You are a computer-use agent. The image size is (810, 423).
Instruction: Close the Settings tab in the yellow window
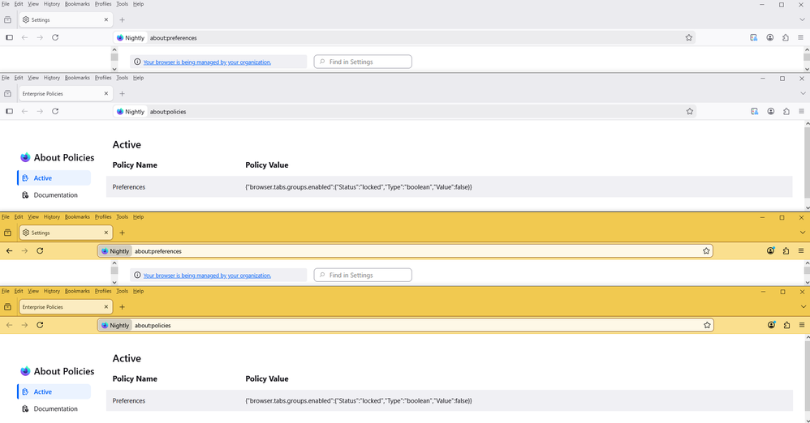point(106,233)
